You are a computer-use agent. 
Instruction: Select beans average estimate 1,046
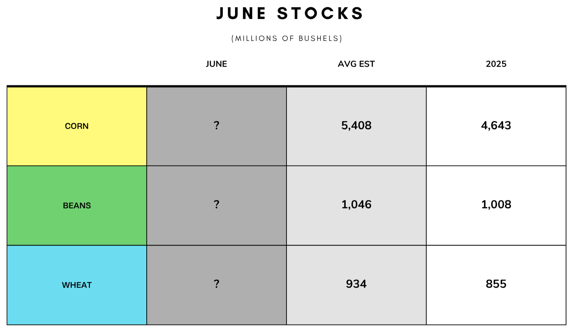point(356,205)
